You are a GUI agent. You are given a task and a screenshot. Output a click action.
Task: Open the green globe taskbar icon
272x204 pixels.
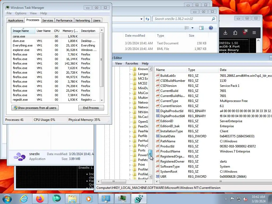57,199
